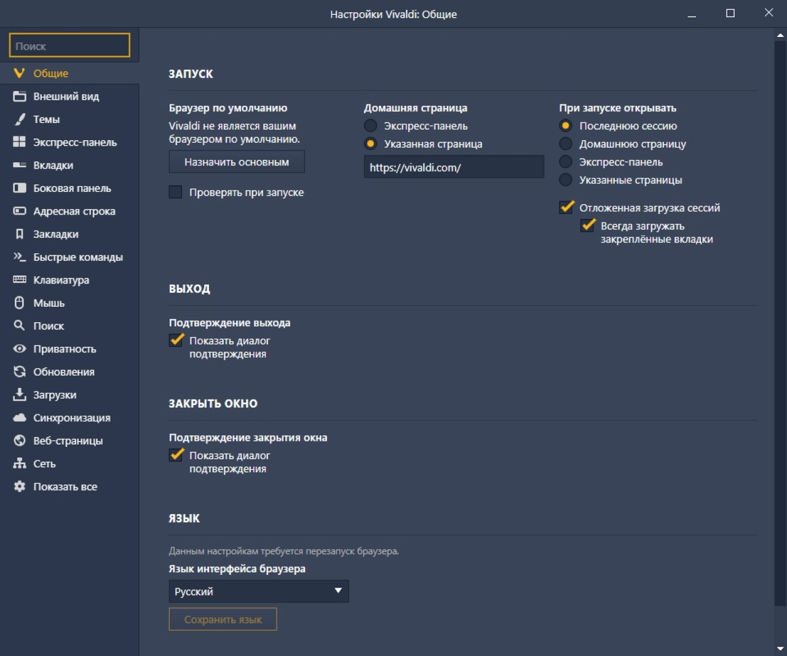The width and height of the screenshot is (787, 656).
Task: Toggle exit confirmation dialog checkbox under Выход
Action: [x=176, y=341]
